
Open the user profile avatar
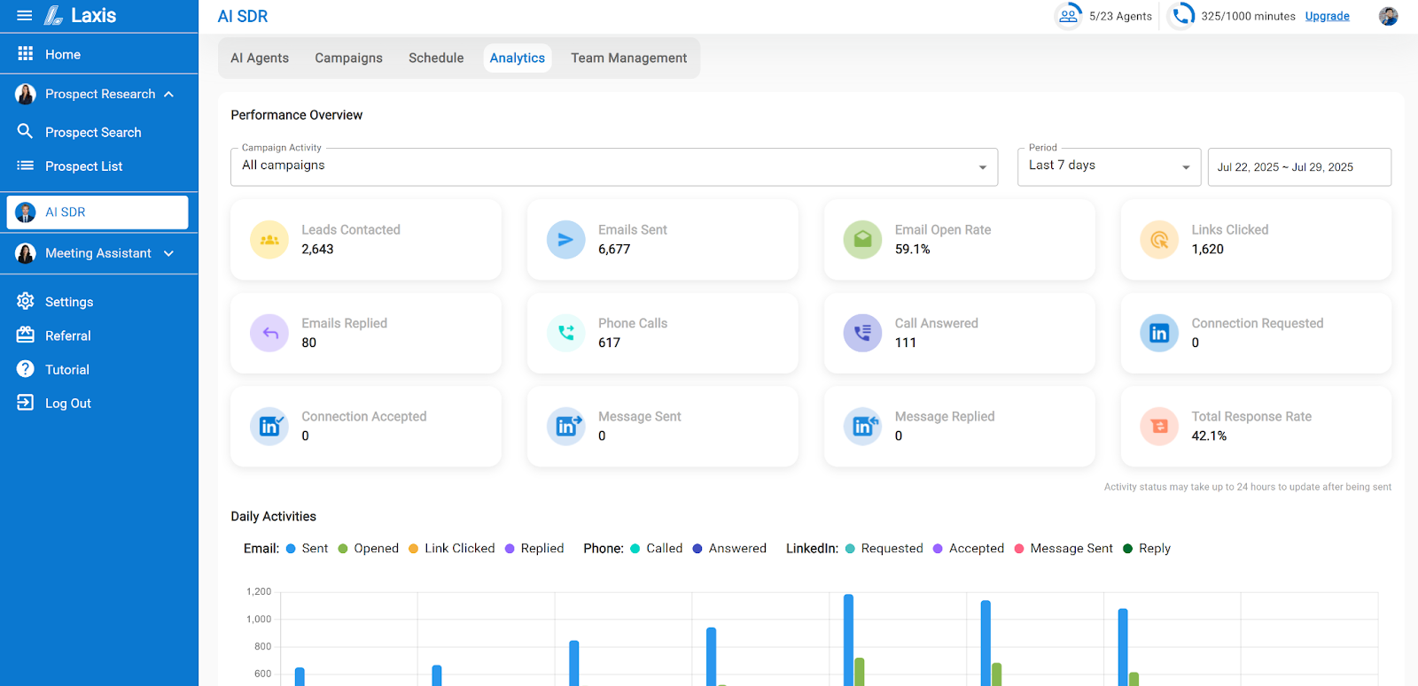point(1389,16)
